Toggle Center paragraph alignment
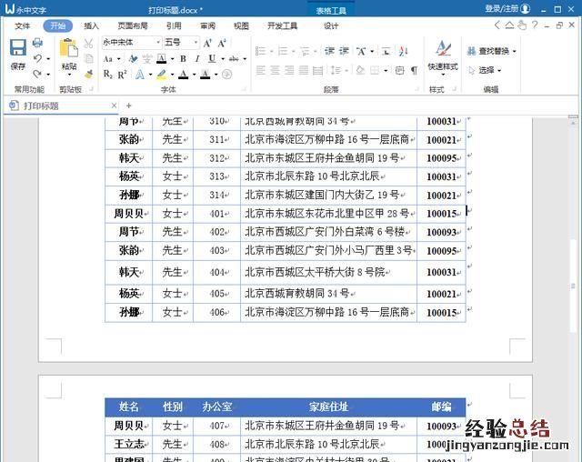 tap(275, 70)
